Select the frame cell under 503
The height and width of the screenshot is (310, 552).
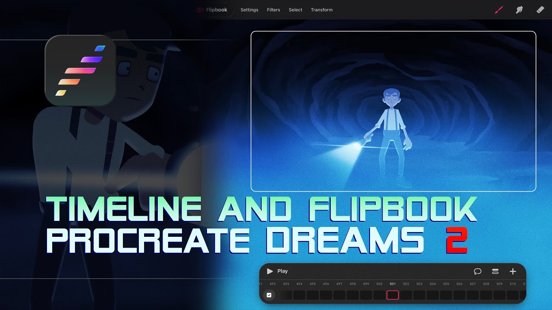coord(420,295)
